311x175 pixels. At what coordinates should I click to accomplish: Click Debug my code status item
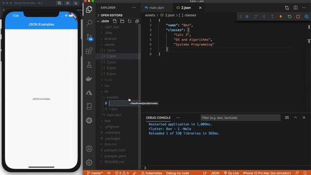[177, 173]
